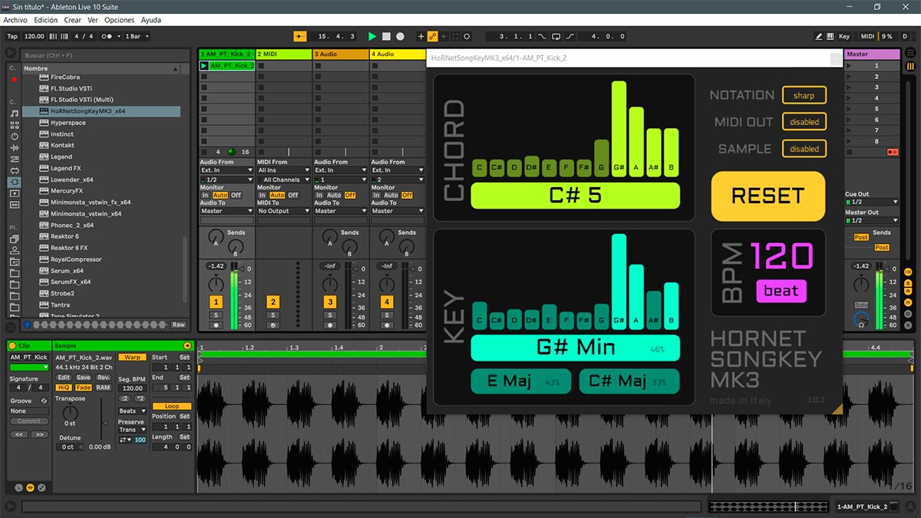The width and height of the screenshot is (921, 518).
Task: Show the clip Launch box toggle
Action: coord(19,487)
